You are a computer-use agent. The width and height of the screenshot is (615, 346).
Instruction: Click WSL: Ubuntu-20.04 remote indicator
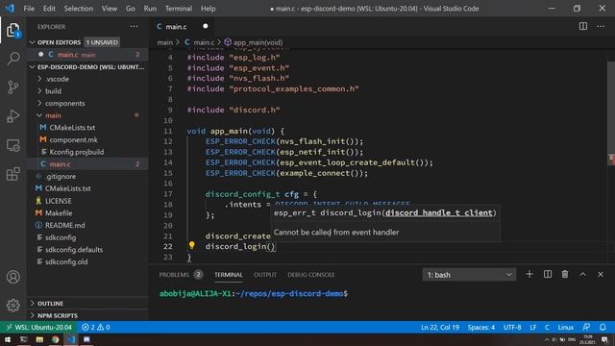coord(38,327)
